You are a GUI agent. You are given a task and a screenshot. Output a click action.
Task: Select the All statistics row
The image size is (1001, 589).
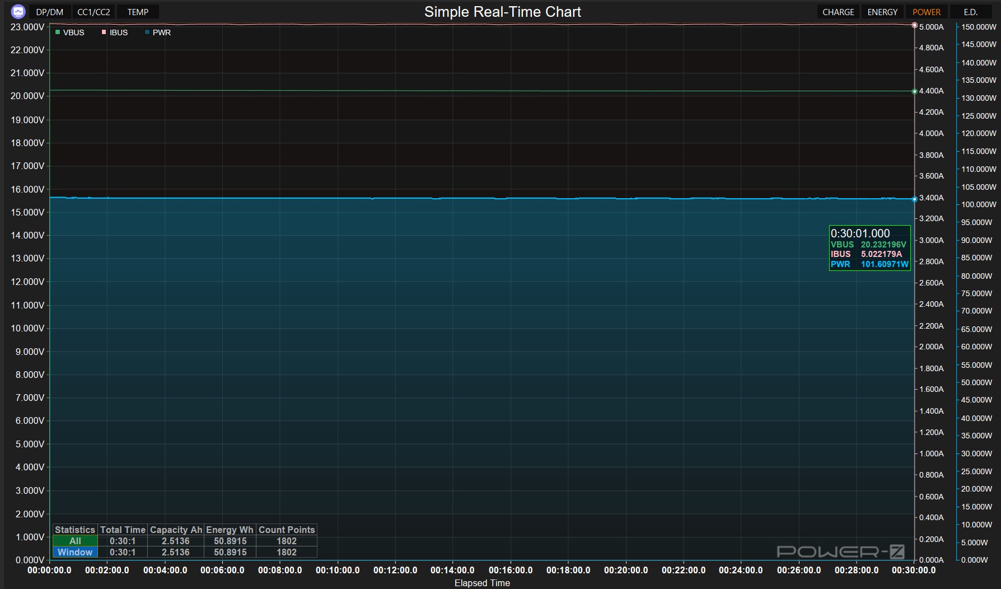(x=75, y=541)
